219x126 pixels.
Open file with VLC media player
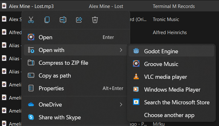tap(171, 77)
